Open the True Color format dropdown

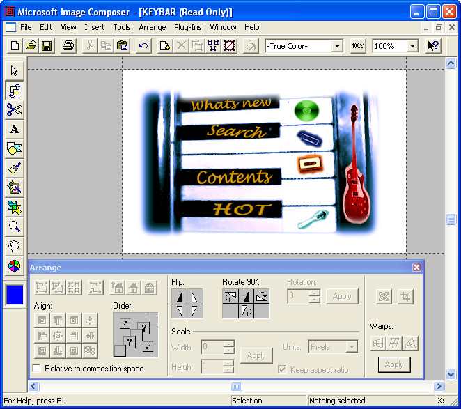click(337, 46)
